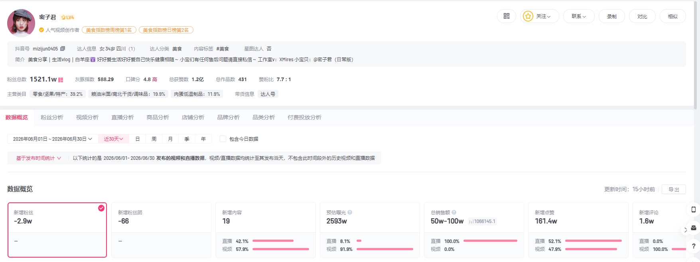The image size is (700, 262).
Task: Select the 周 period option
Action: click(x=154, y=139)
